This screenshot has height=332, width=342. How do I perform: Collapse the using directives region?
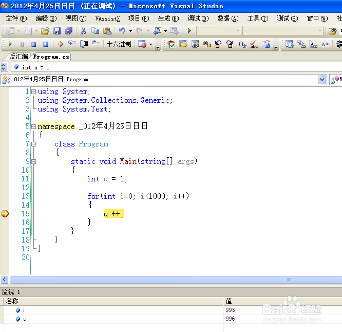point(33,91)
